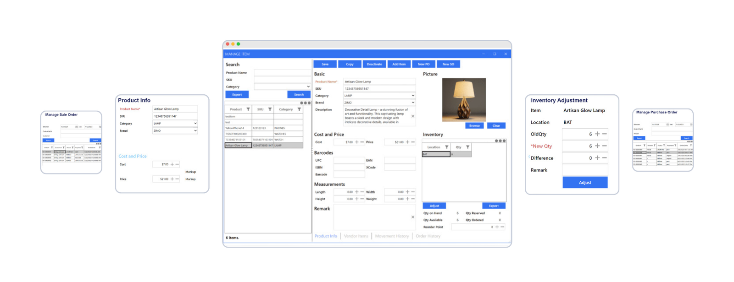Click Search button in the Search panel

[299, 95]
